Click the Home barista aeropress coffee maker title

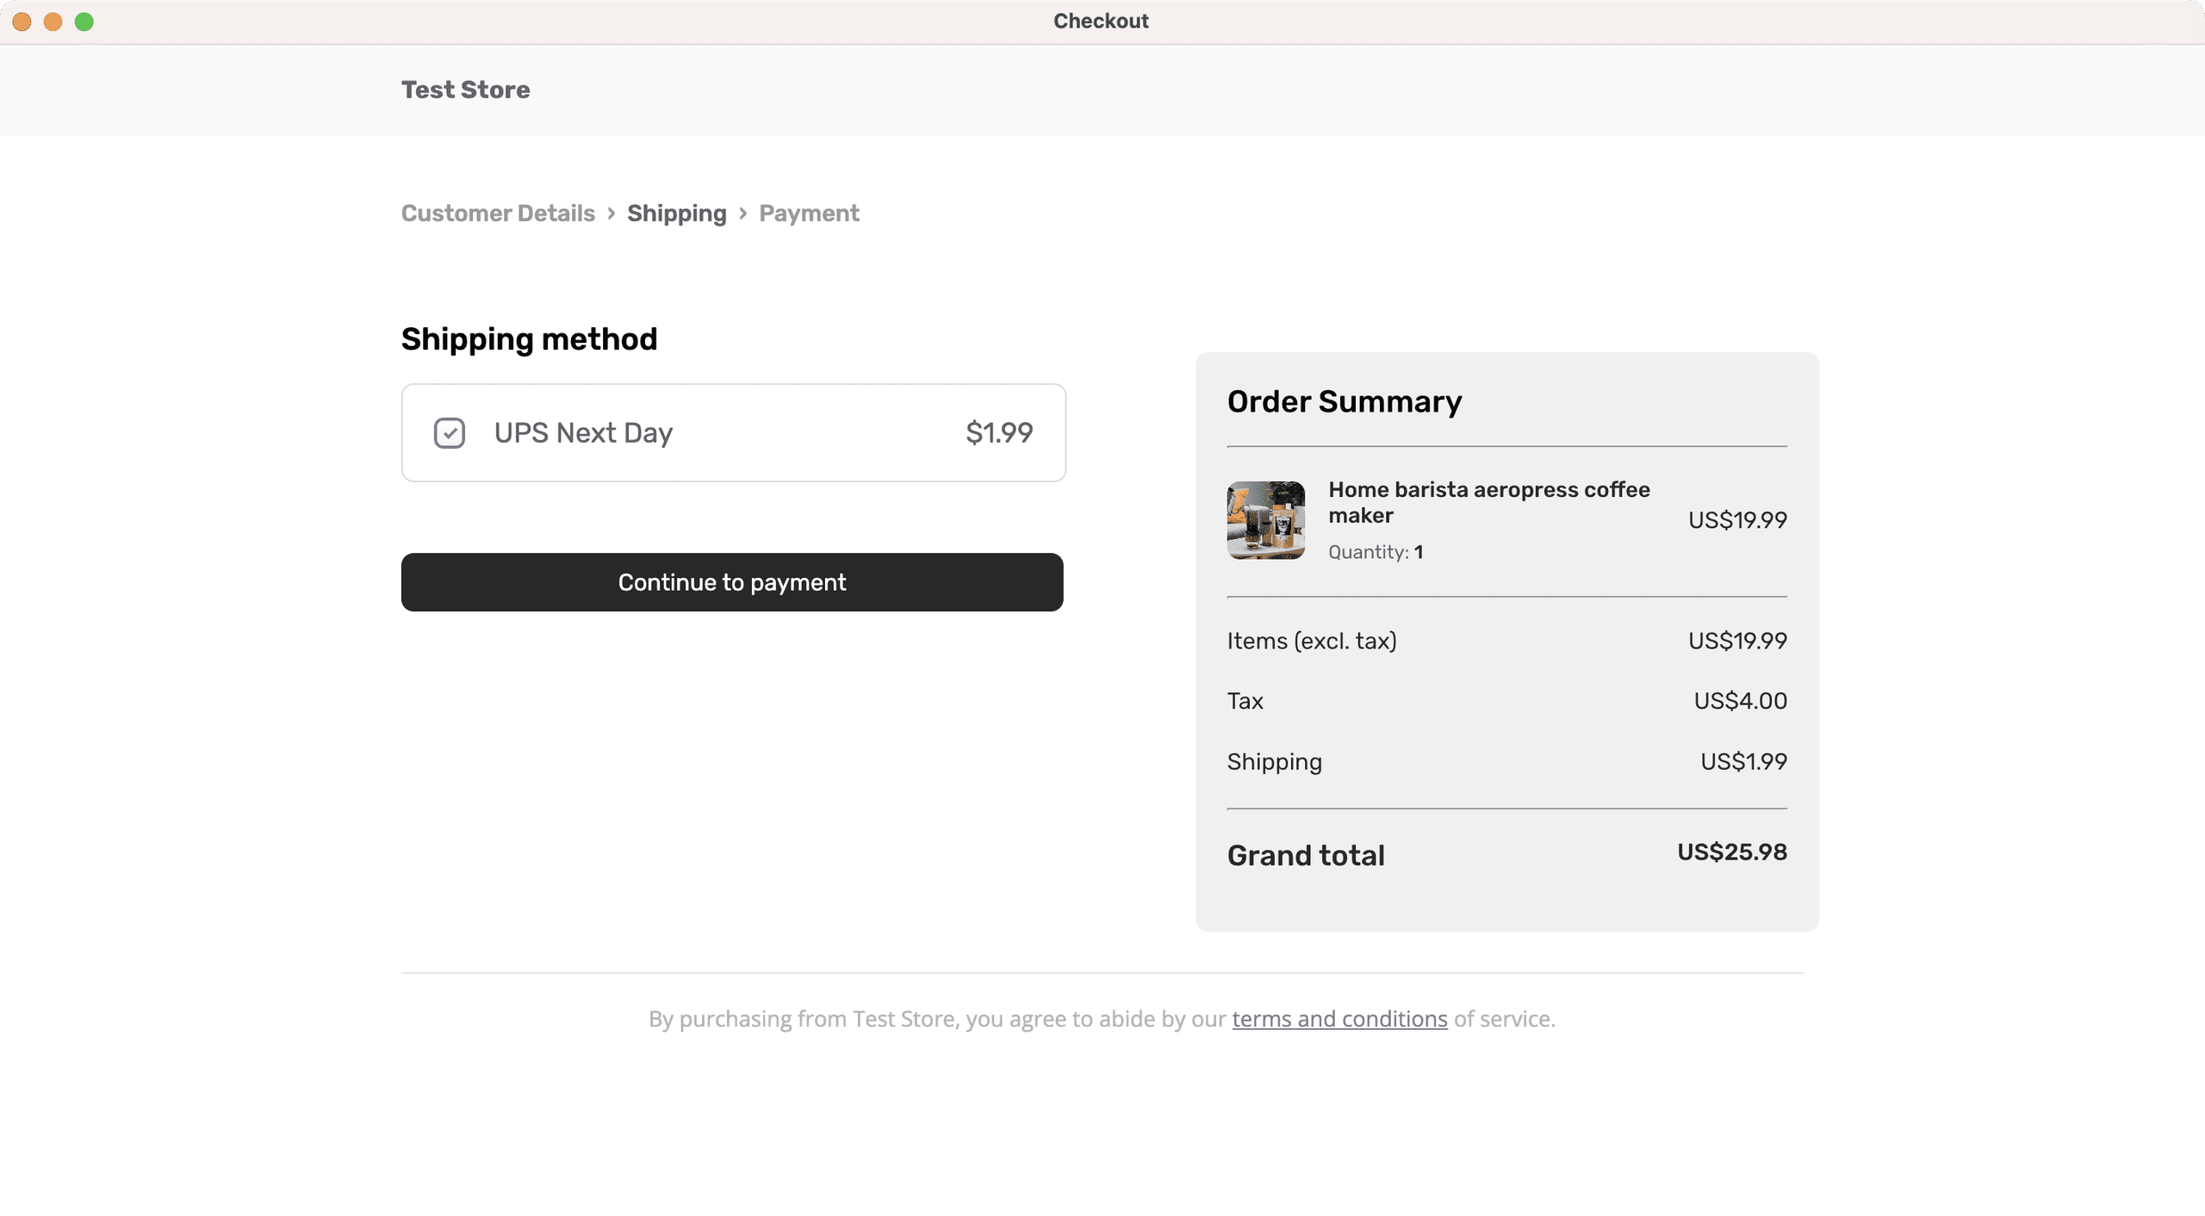point(1489,502)
